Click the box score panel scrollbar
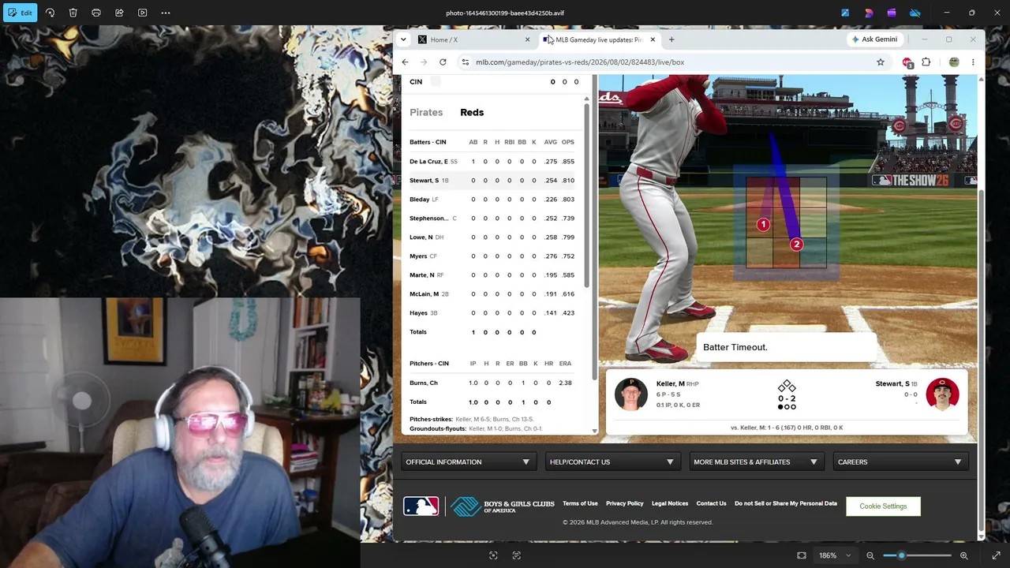This screenshot has height=568, width=1010. tap(586, 193)
